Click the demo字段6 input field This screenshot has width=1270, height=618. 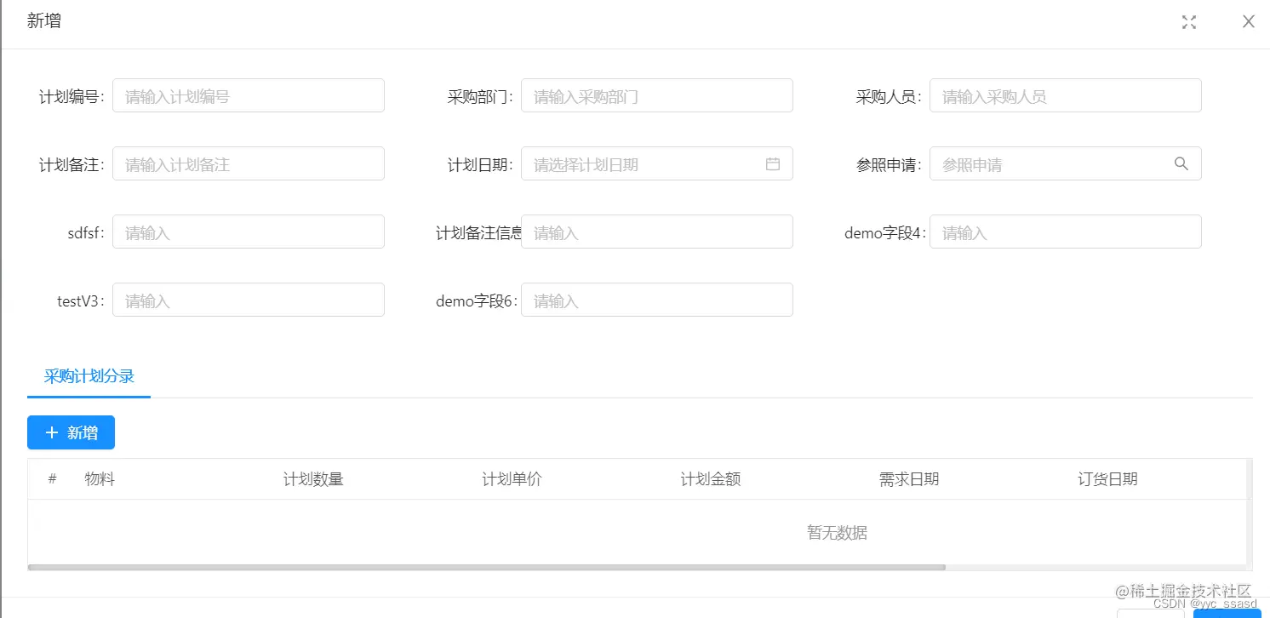(x=657, y=299)
